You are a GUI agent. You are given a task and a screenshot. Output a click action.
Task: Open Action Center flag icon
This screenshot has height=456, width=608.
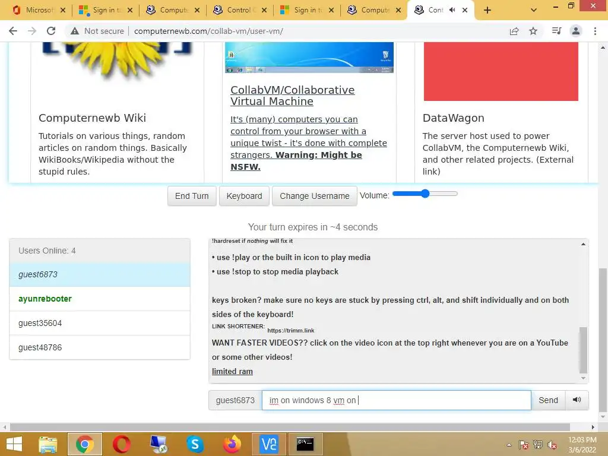(x=523, y=444)
